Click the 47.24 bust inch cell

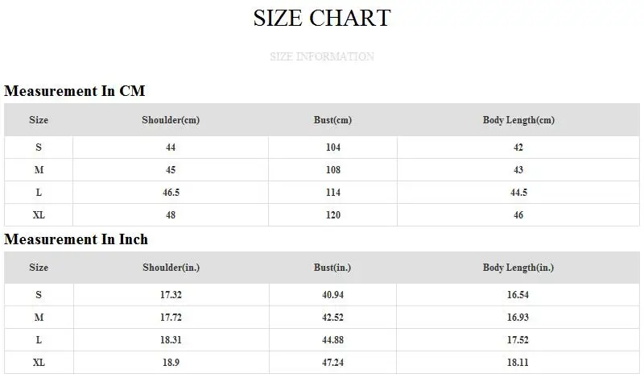coord(332,363)
